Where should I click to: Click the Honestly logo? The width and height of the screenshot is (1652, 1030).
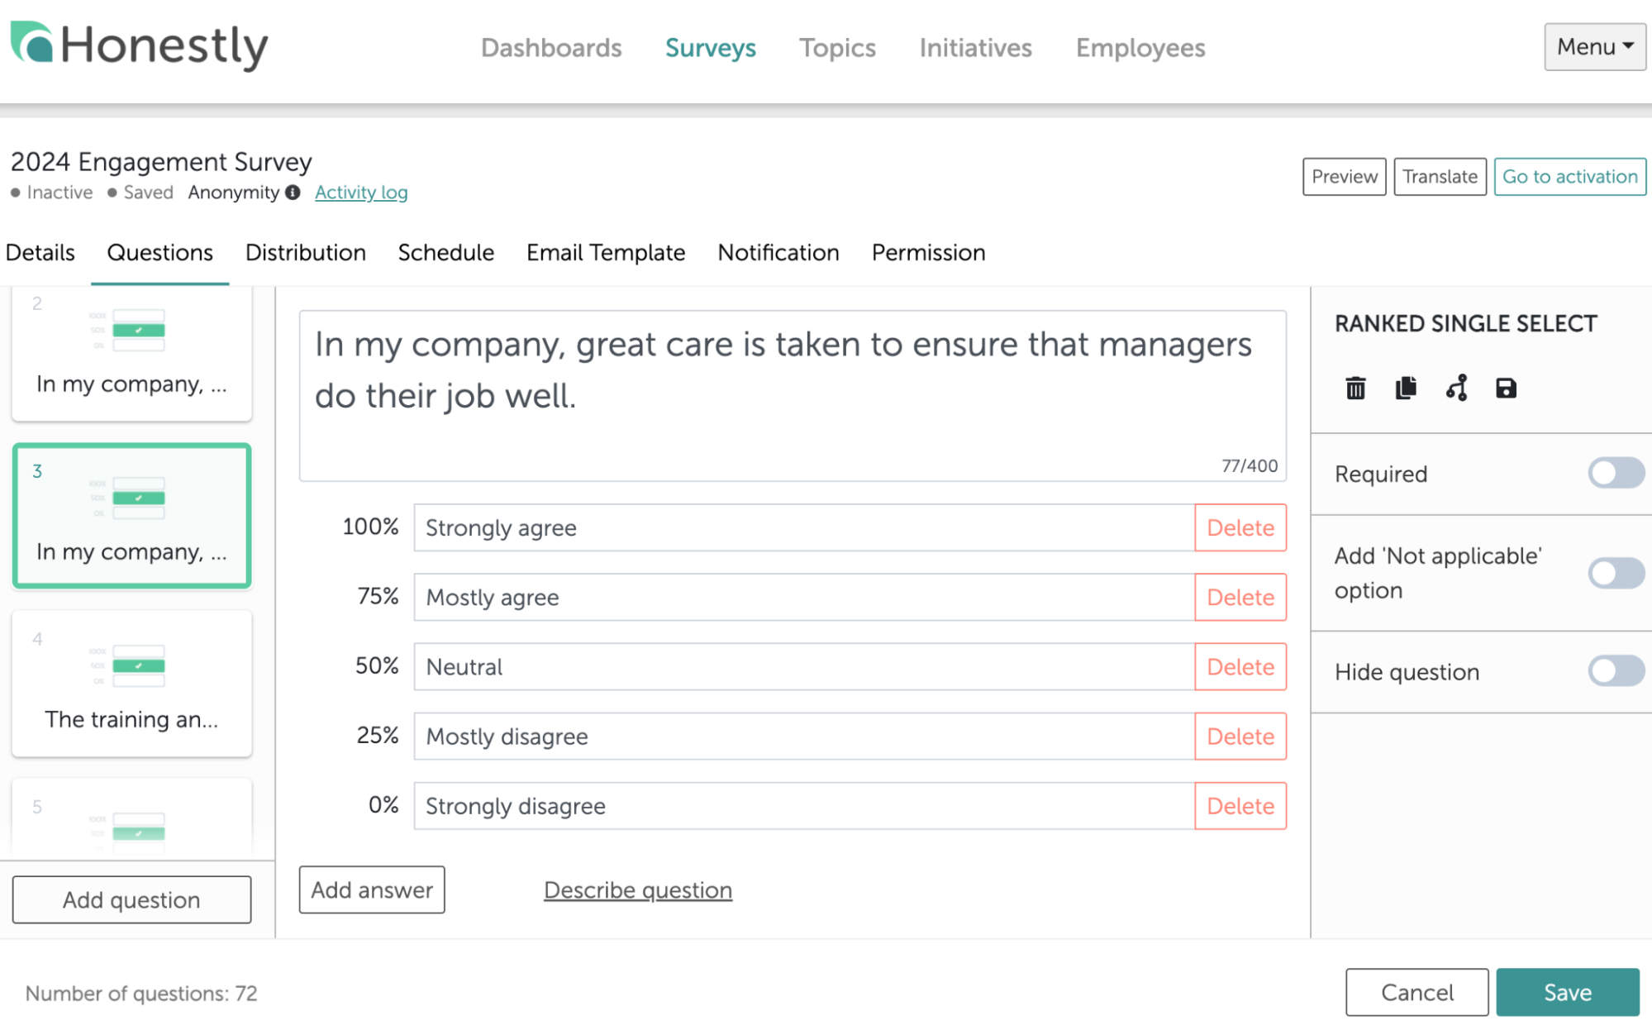point(139,45)
